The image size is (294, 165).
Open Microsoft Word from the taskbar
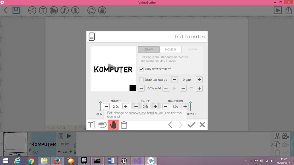111,161
